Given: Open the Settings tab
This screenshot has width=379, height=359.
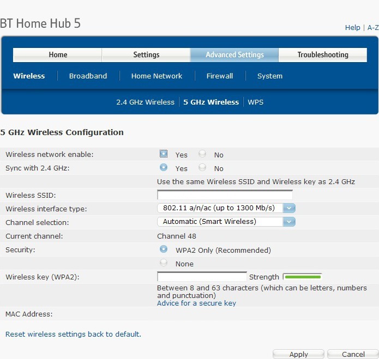Looking at the screenshot, I should pyautogui.click(x=146, y=55).
